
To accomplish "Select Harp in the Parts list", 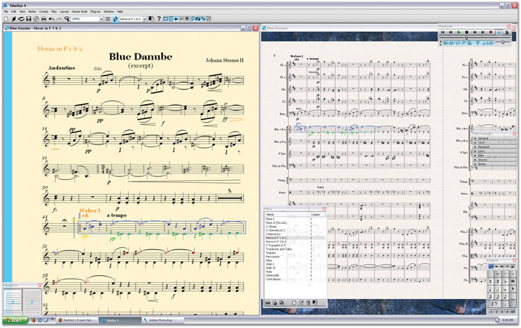I will pyautogui.click(x=295, y=260).
